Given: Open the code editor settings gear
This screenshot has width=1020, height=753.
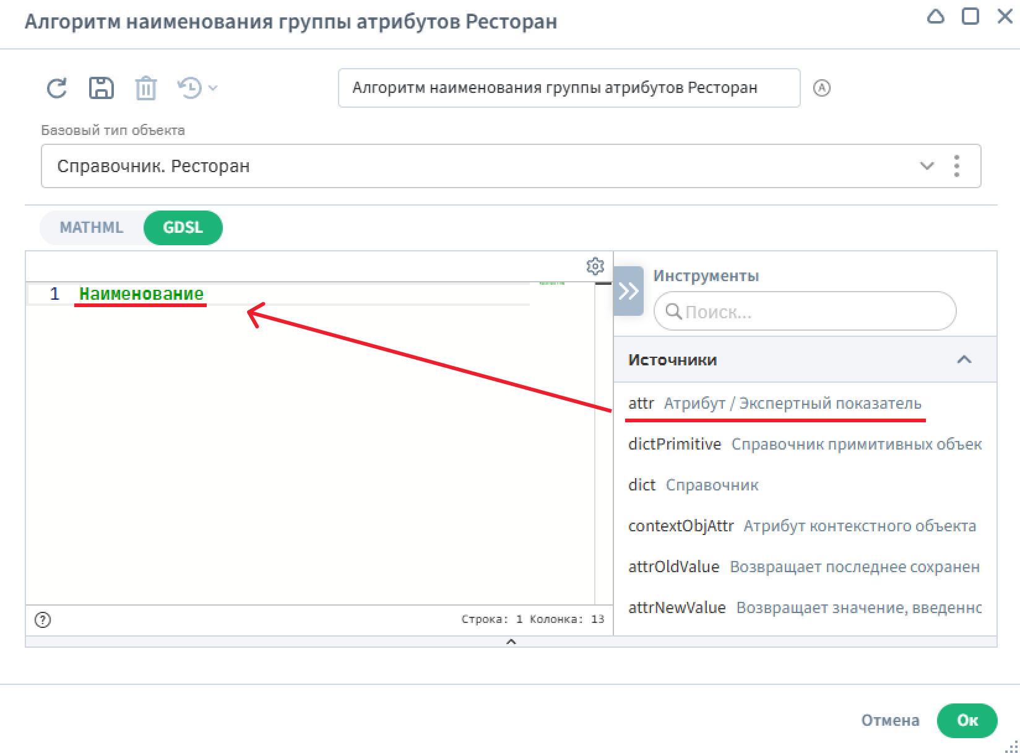Looking at the screenshot, I should (595, 266).
